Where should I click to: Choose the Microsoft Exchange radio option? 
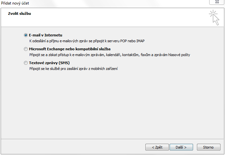click(x=26, y=49)
